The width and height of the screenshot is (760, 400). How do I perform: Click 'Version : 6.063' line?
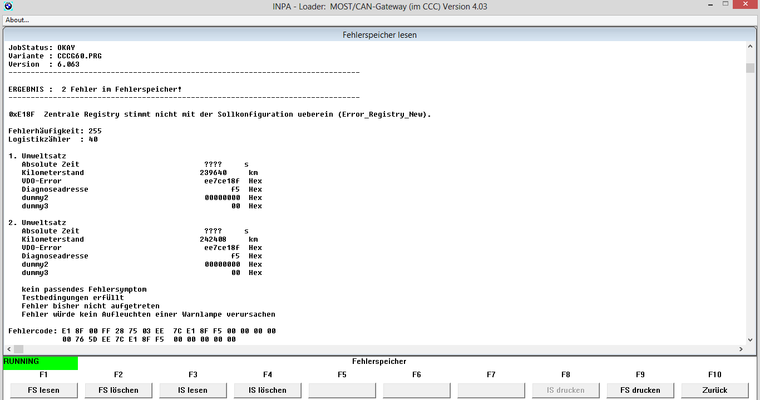(x=44, y=64)
